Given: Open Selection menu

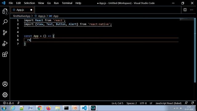Looking at the screenshot, I should point(30,3).
